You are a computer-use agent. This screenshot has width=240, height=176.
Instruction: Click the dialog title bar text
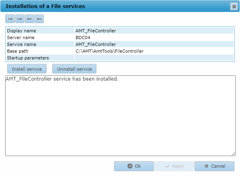tap(45, 6)
